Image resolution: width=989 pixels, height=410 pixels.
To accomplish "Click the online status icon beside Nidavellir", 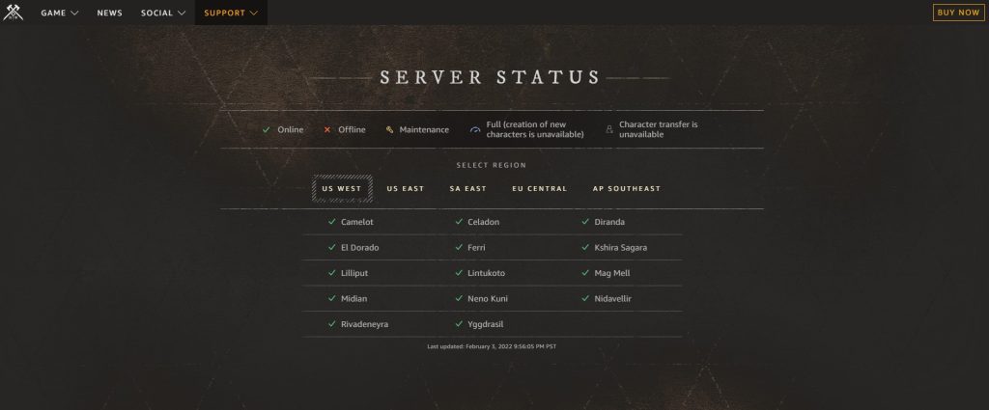I will [x=585, y=298].
